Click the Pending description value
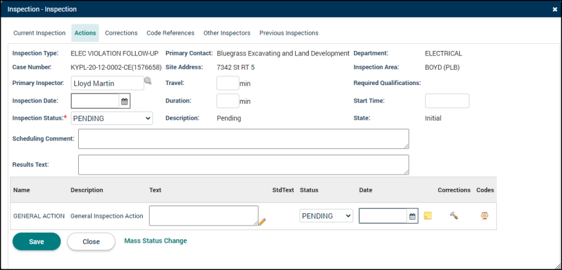The width and height of the screenshot is (562, 270). tap(229, 118)
